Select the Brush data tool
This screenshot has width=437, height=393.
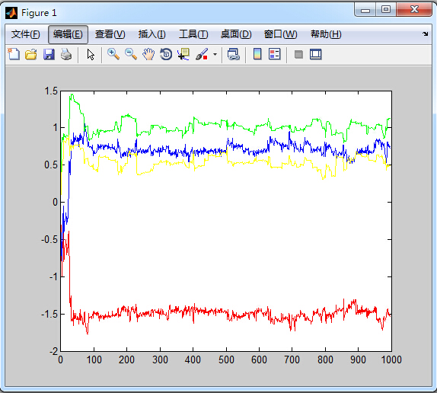coord(202,54)
